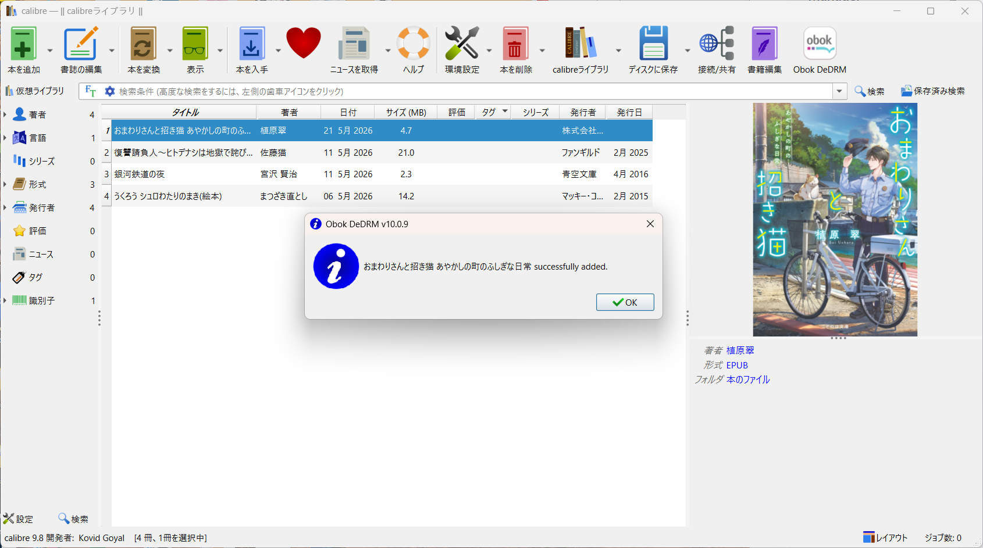983x548 pixels.
Task: Open the calibre library (calibreライブラリ) icon
Action: pos(580,44)
